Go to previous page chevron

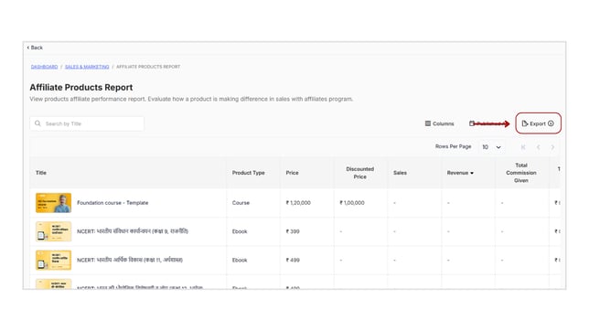(539, 147)
